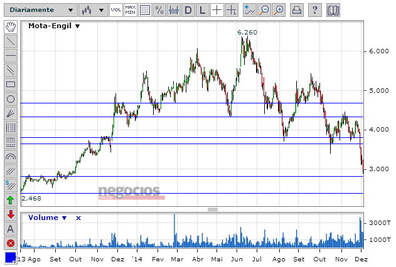Click the L toolbar button

[203, 10]
